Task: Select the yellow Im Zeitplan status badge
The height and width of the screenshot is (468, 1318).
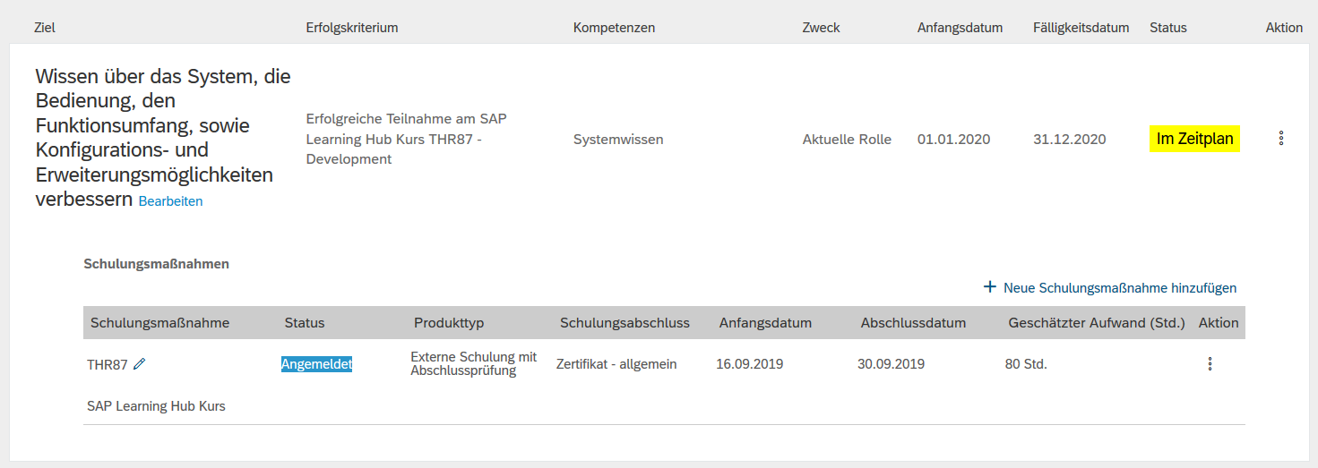Action: [x=1195, y=139]
